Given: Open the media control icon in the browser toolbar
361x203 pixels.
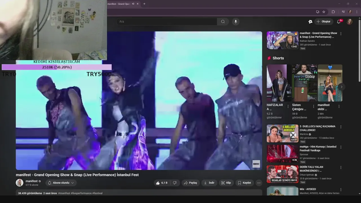Looking at the screenshot, I should (x=343, y=12).
